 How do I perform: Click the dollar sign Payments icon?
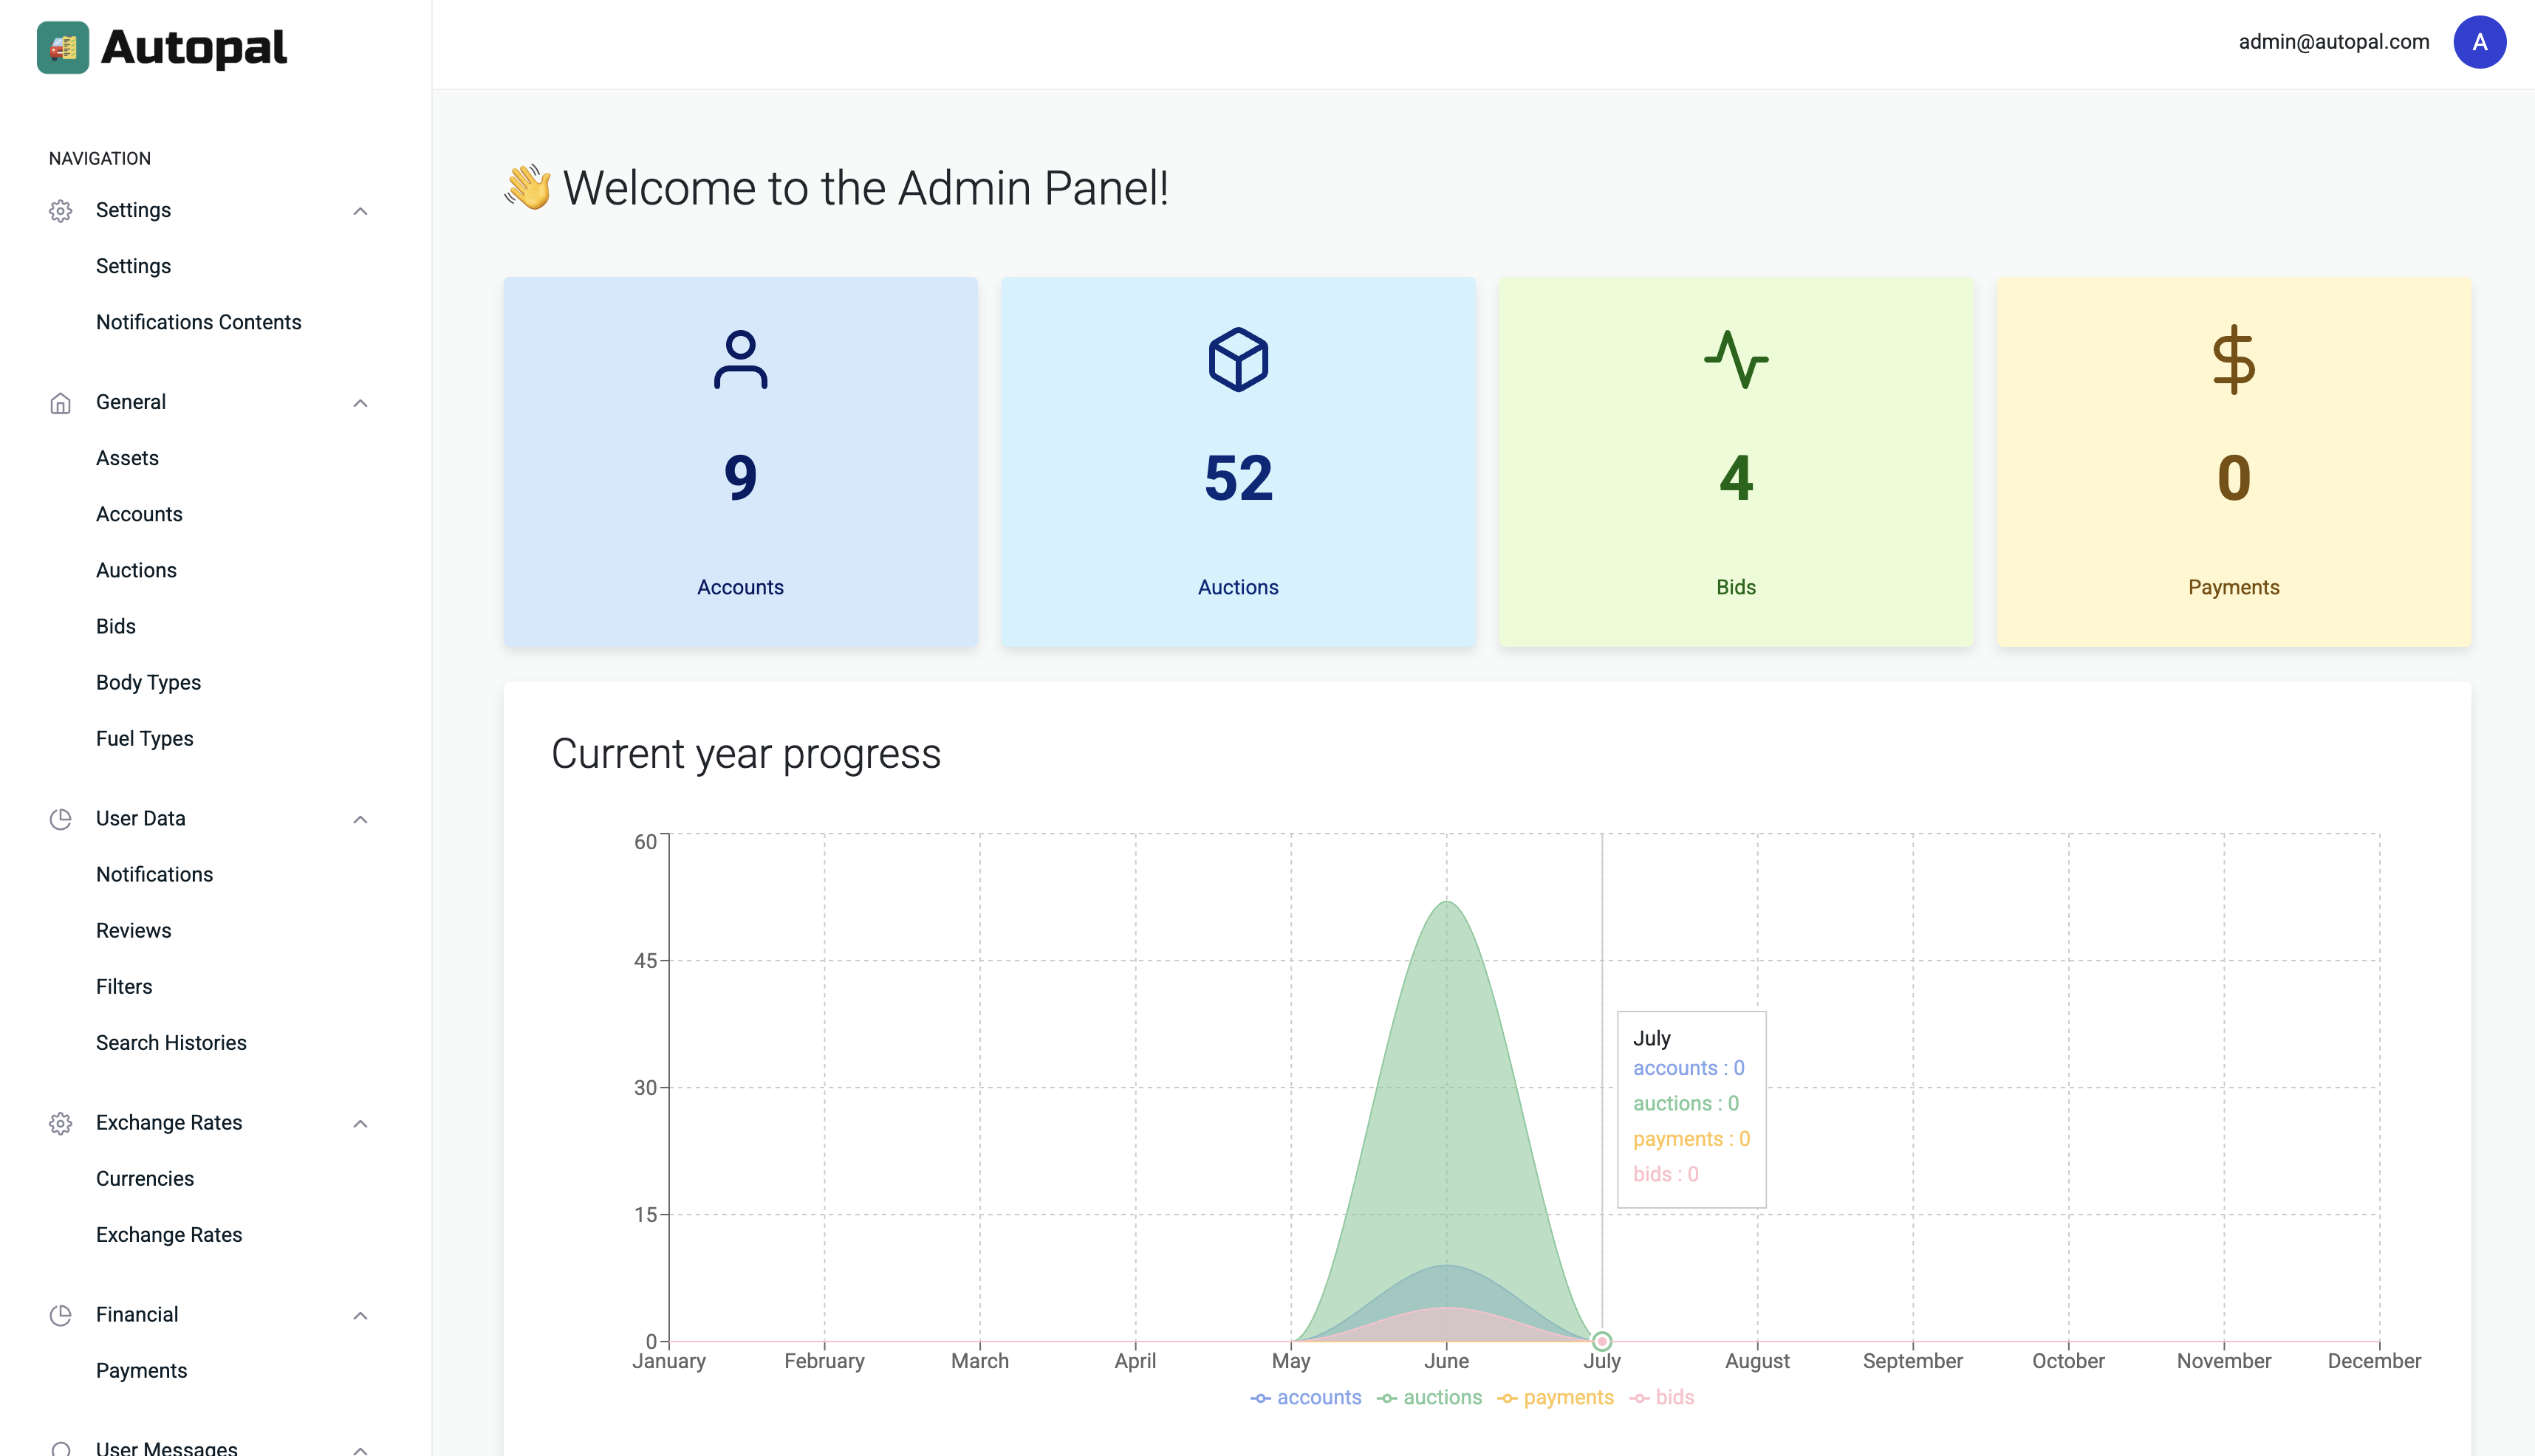click(2233, 360)
